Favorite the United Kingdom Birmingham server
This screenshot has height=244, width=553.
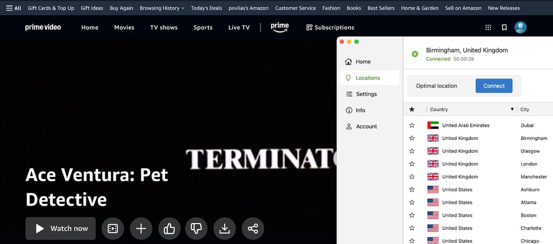tap(412, 138)
